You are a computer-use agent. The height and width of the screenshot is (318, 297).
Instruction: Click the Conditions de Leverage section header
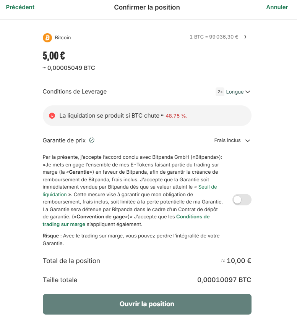pyautogui.click(x=74, y=92)
